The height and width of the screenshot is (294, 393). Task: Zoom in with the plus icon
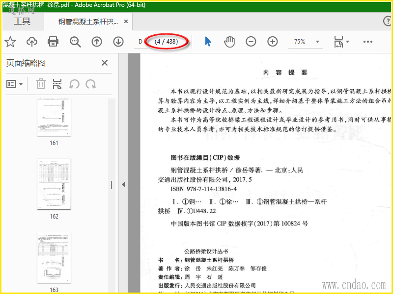tap(273, 42)
